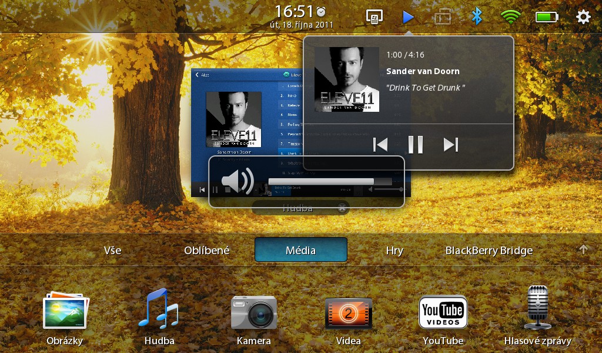The width and height of the screenshot is (602, 353).
Task: Tap the album cover in media popup
Action: (x=347, y=79)
